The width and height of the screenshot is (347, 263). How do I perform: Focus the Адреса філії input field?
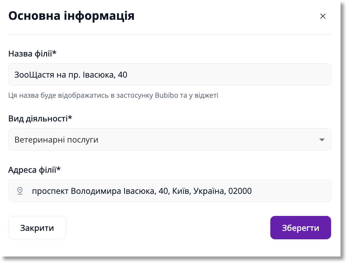coord(170,191)
